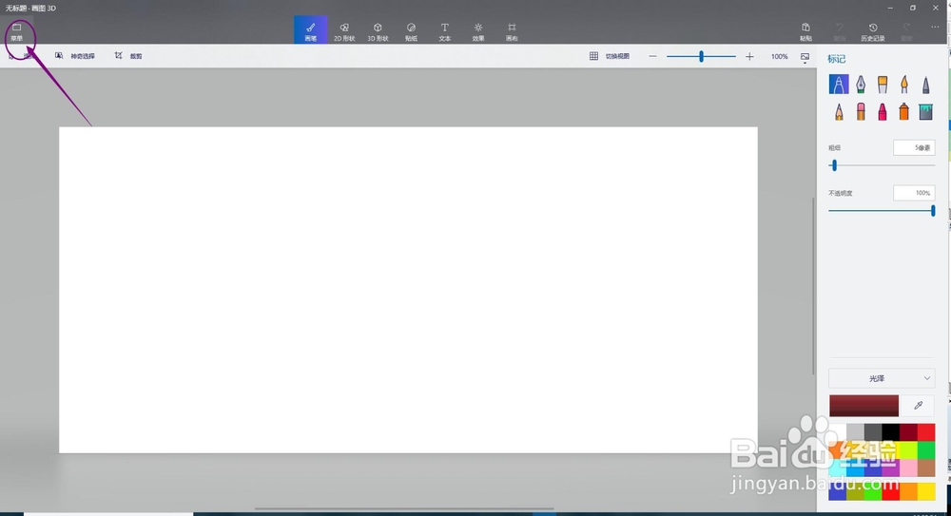Select the Pencil tool
This screenshot has width=951, height=516.
(839, 111)
